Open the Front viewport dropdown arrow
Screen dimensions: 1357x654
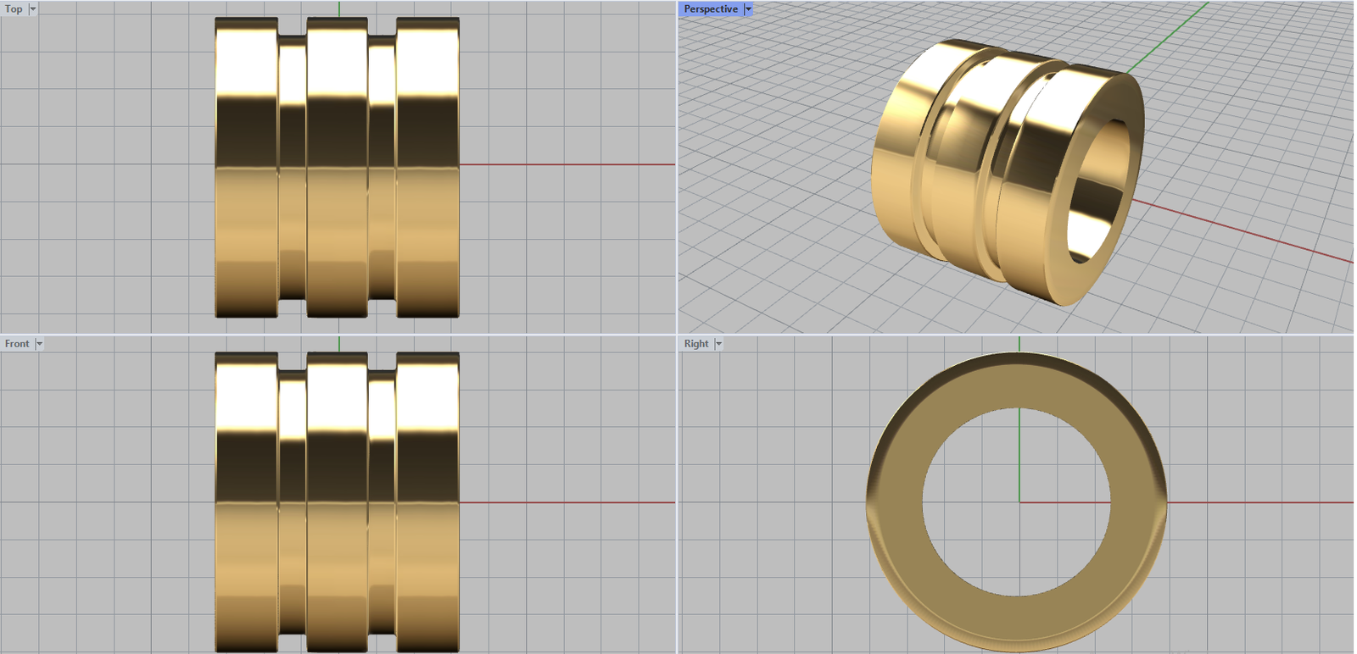point(39,344)
